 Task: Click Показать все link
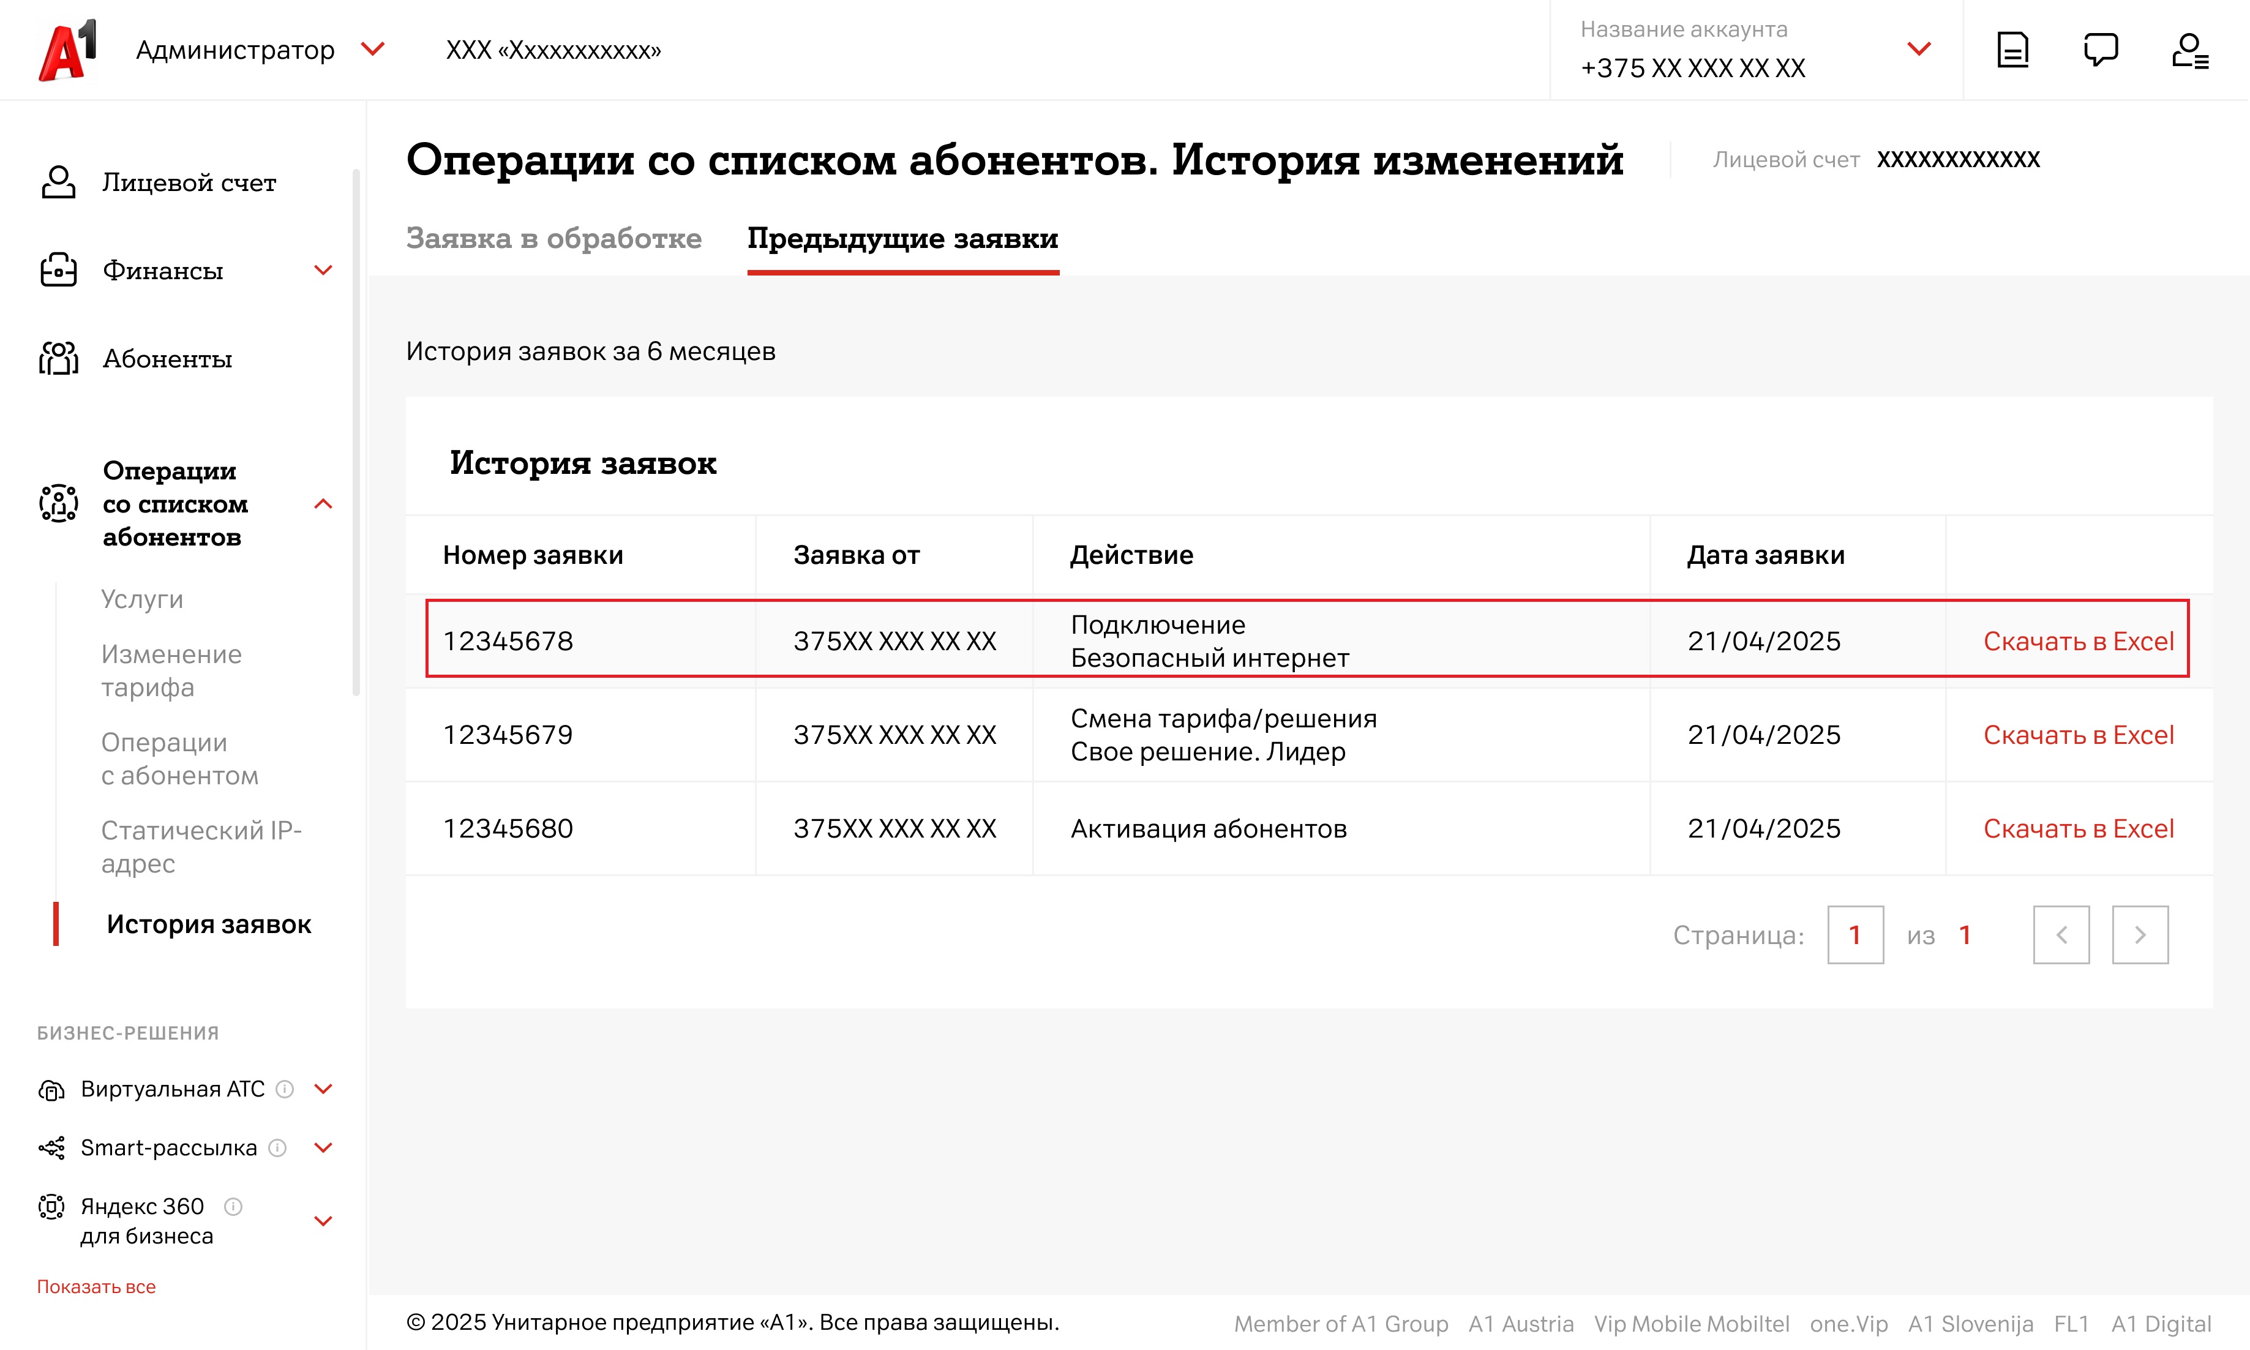coord(96,1286)
